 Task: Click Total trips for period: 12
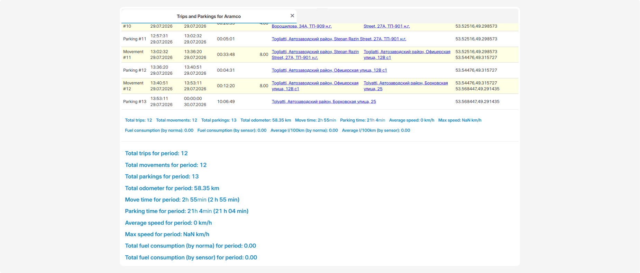pyautogui.click(x=156, y=153)
